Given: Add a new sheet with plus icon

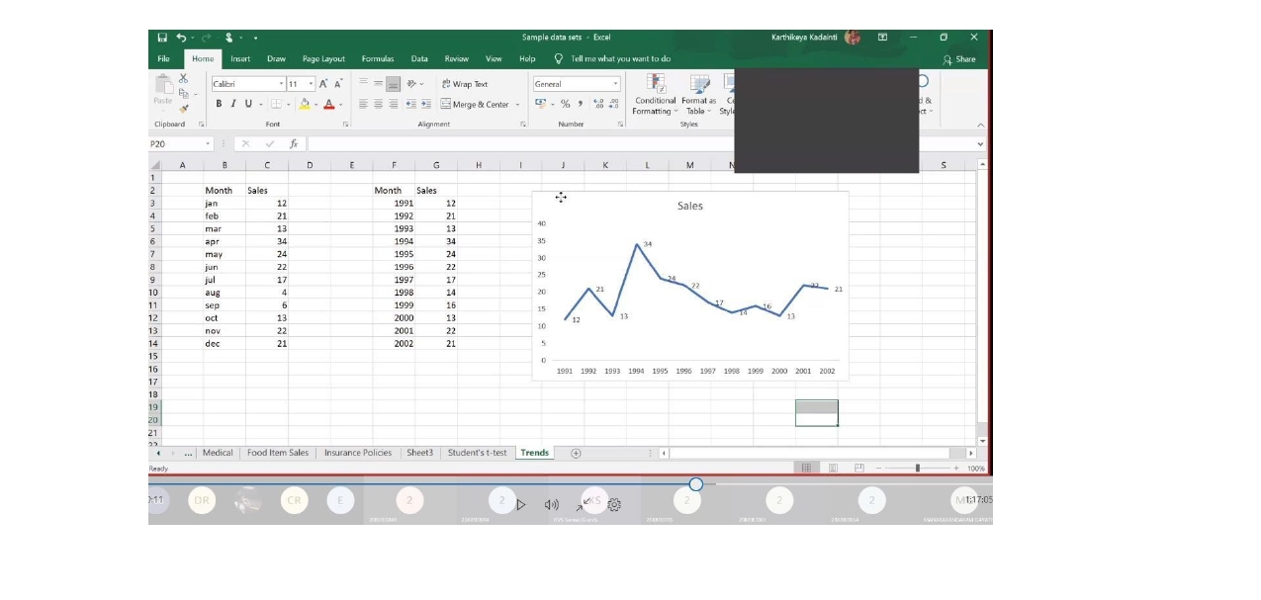Looking at the screenshot, I should (576, 453).
